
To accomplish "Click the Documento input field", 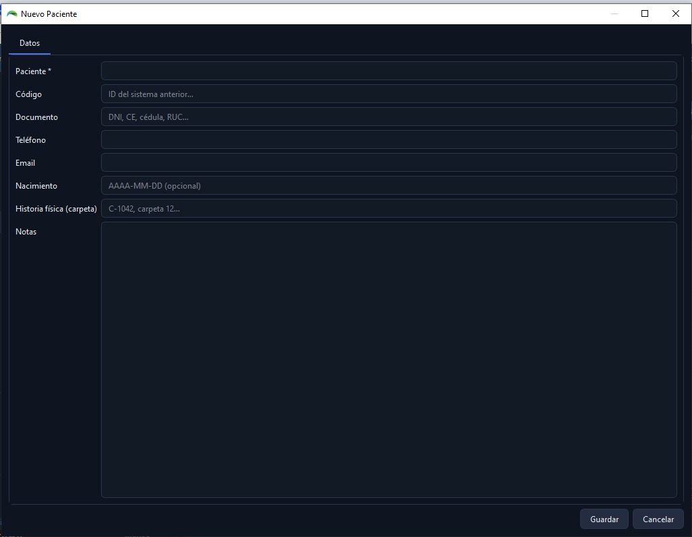I will point(389,117).
